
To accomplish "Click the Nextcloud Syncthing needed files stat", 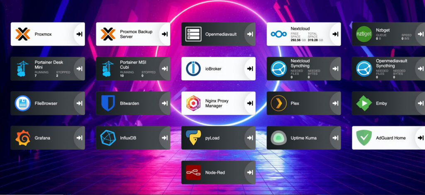I will 297,74.
